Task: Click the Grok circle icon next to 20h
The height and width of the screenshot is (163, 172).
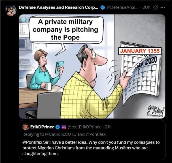Action: (155, 7)
